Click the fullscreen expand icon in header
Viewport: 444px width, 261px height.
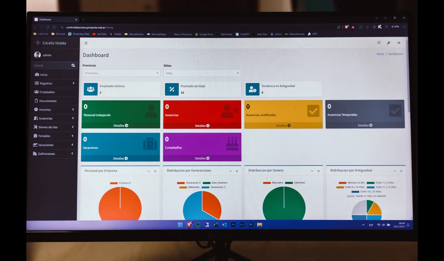(379, 43)
